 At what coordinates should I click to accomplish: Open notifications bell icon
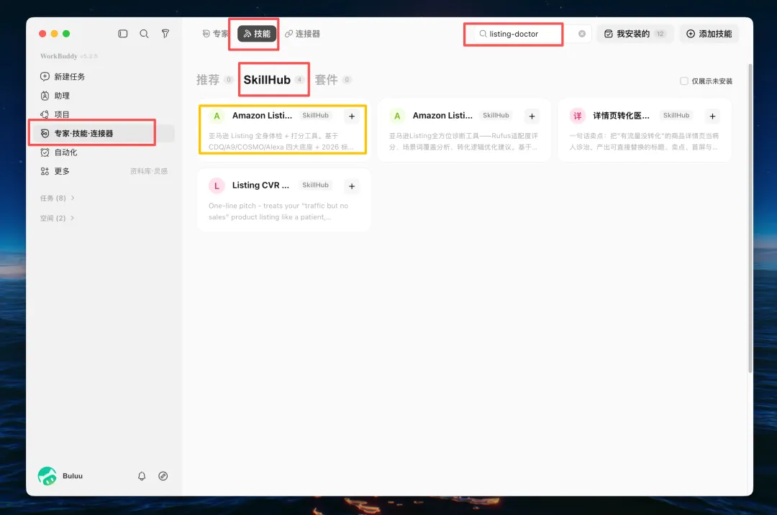pyautogui.click(x=142, y=476)
